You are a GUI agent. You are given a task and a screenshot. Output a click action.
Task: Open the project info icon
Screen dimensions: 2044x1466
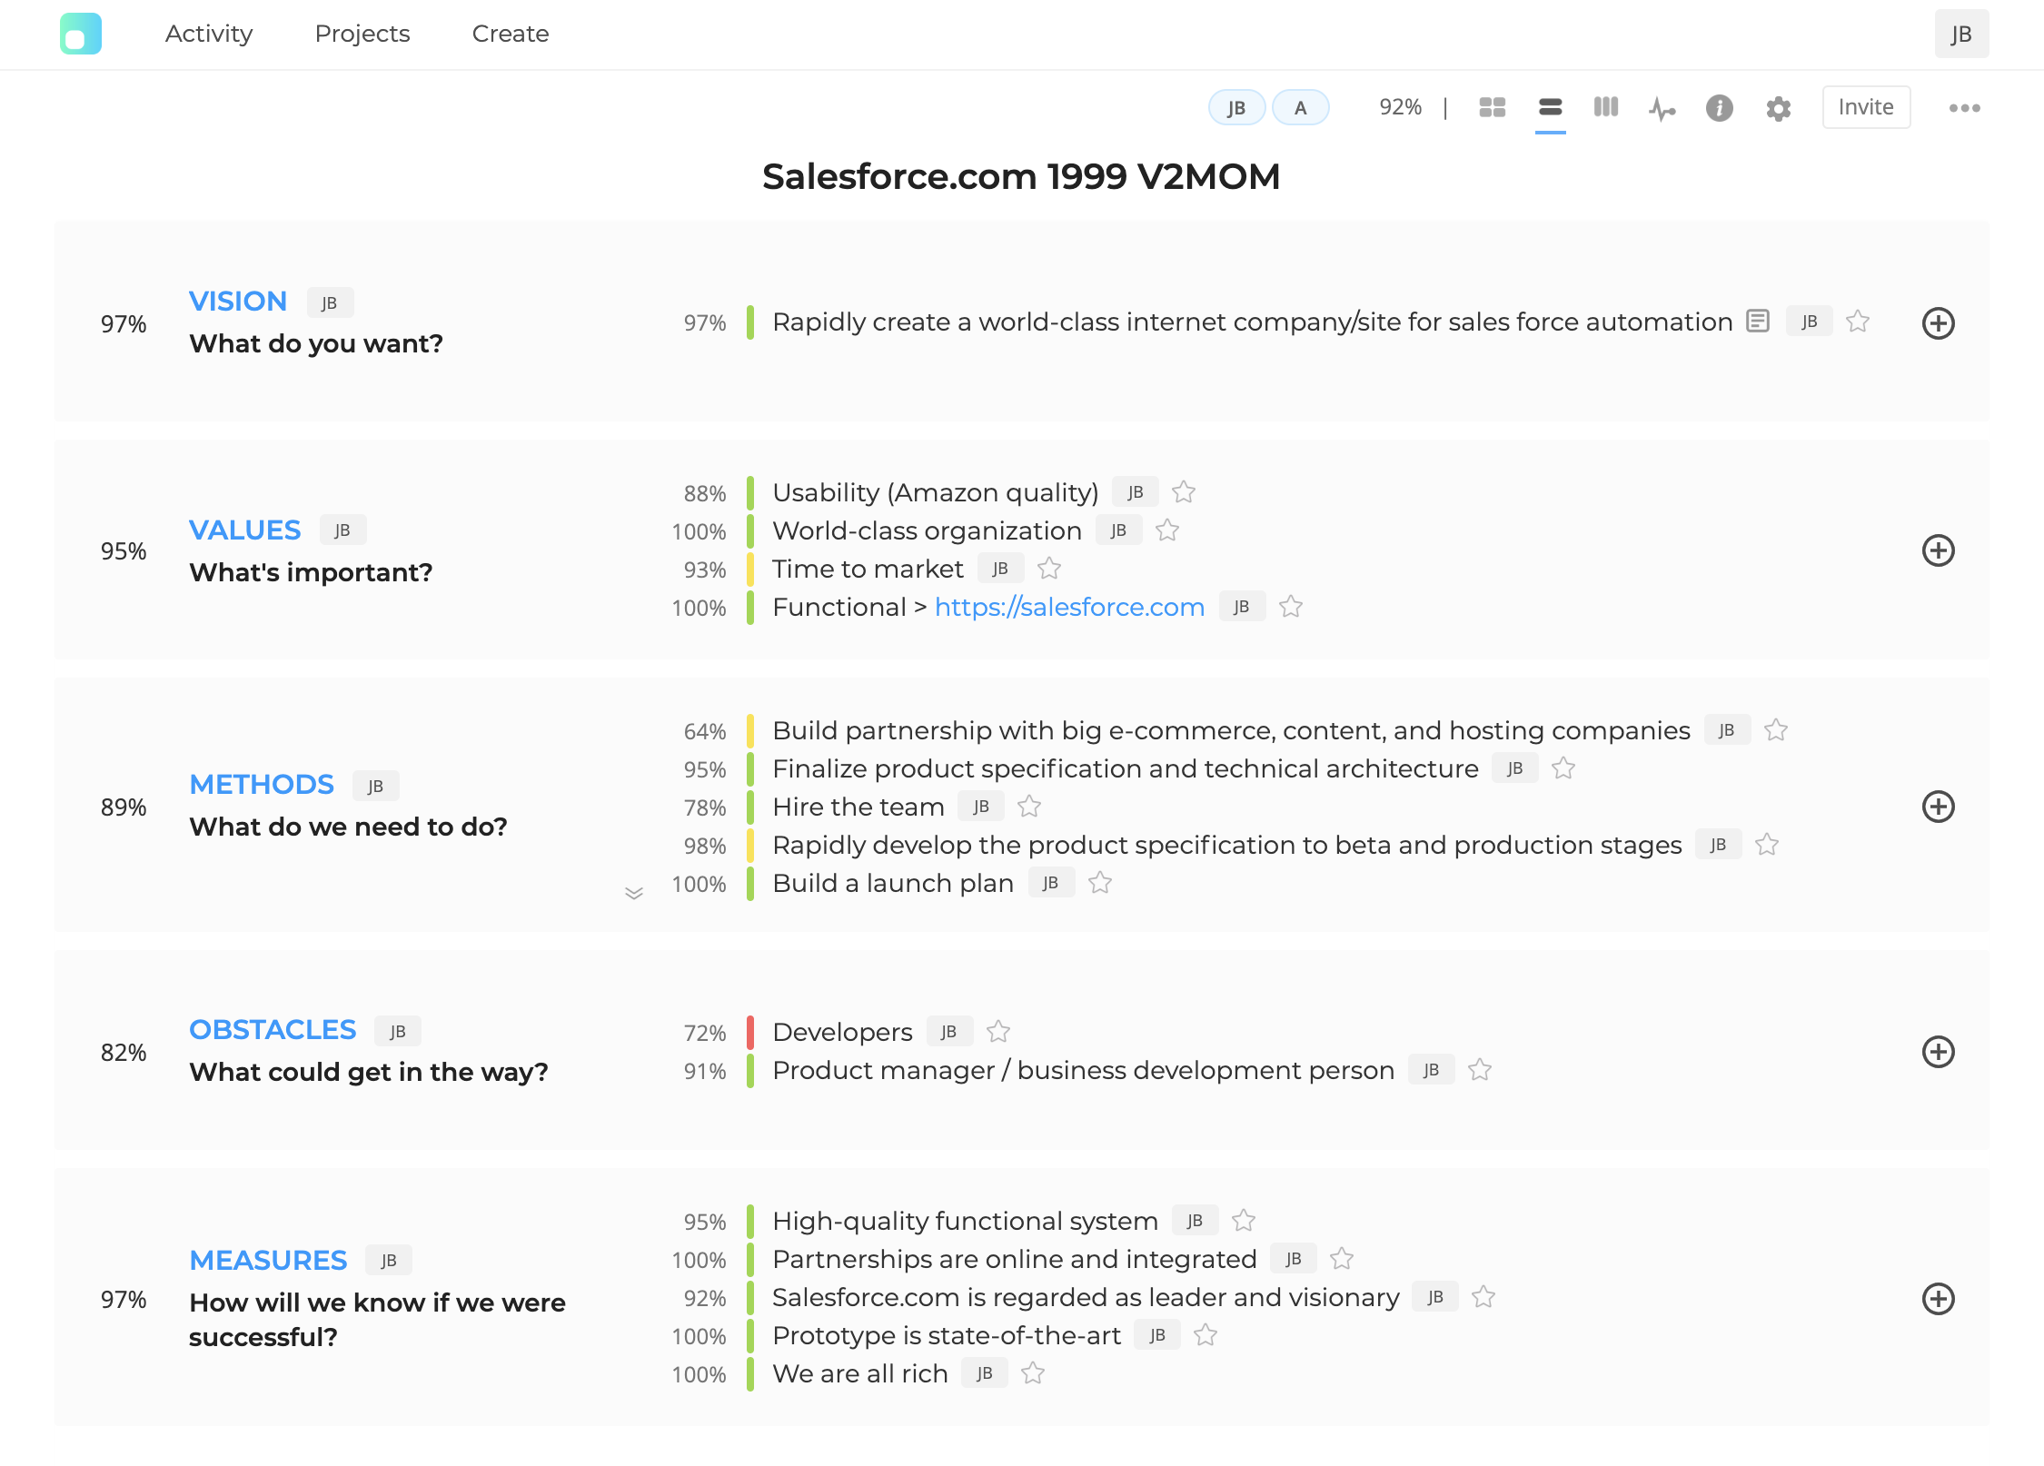pos(1719,108)
